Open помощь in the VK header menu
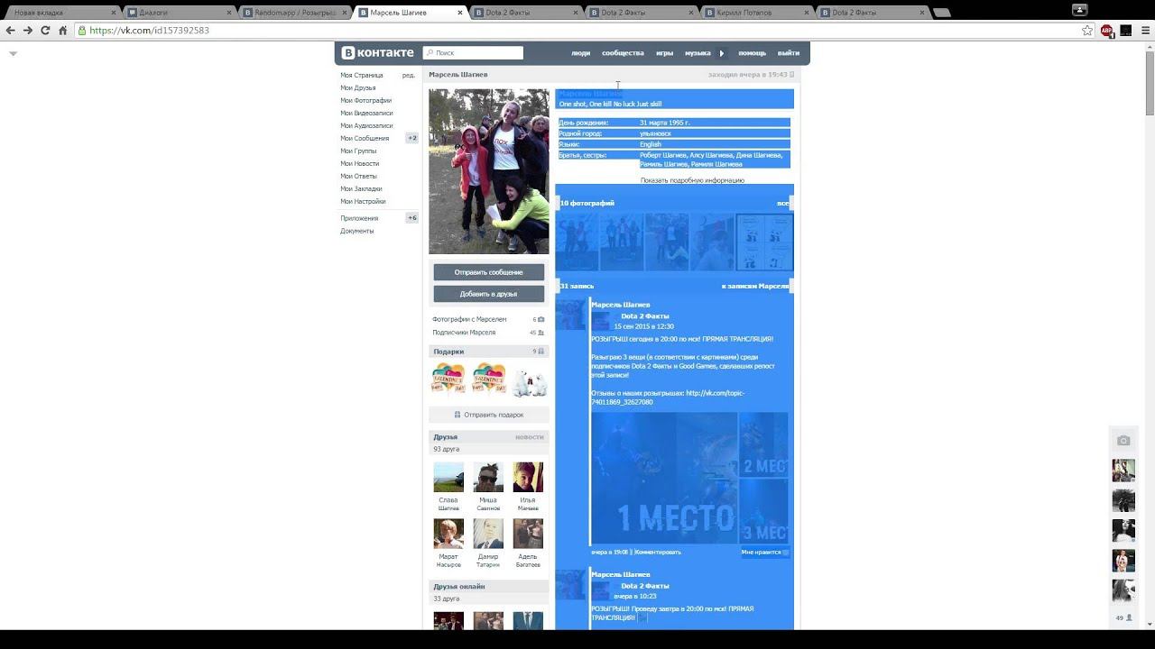This screenshot has width=1155, height=649. click(x=752, y=53)
